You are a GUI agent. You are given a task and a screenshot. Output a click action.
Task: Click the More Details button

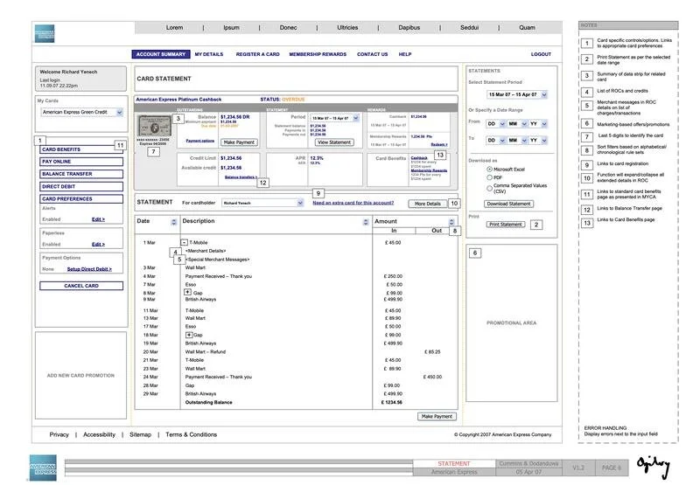click(427, 204)
